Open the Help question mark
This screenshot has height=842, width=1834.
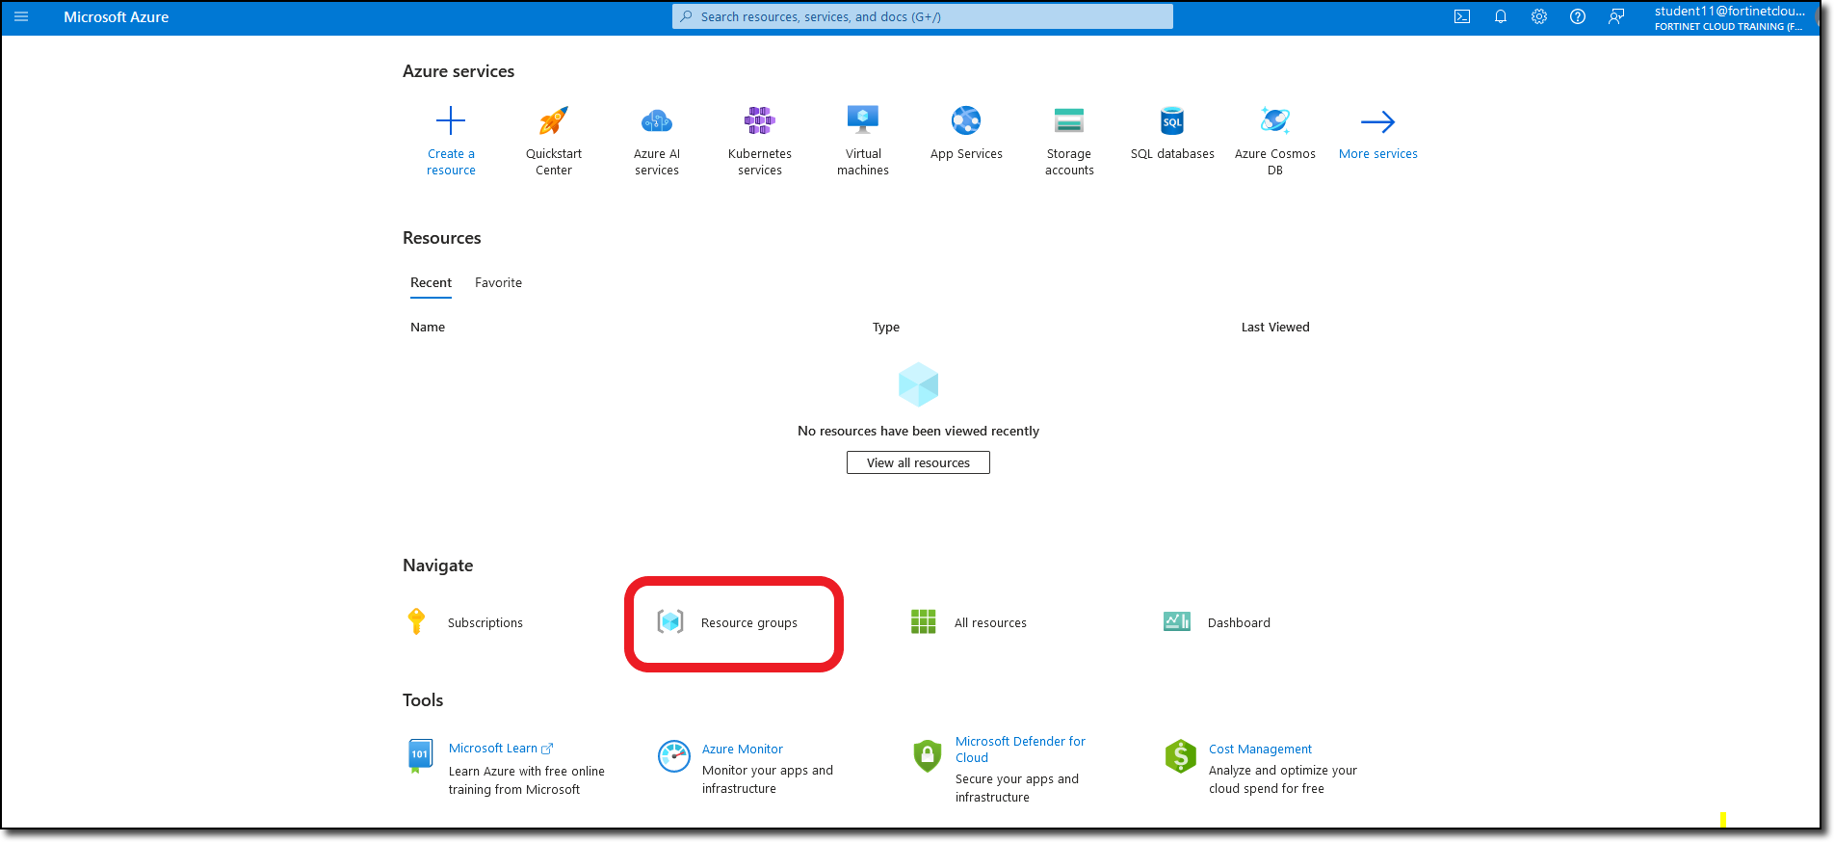[1578, 16]
